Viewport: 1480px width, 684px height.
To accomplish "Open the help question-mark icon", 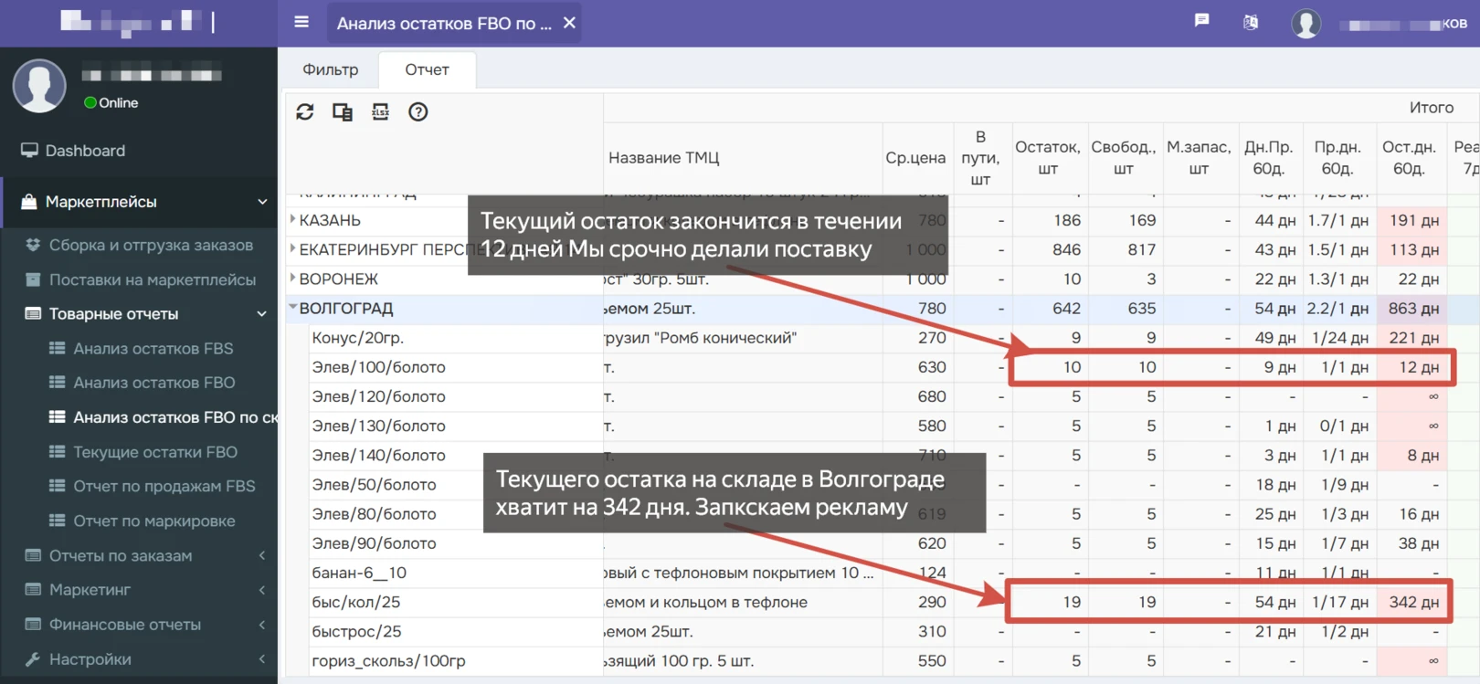I will click(x=418, y=111).
